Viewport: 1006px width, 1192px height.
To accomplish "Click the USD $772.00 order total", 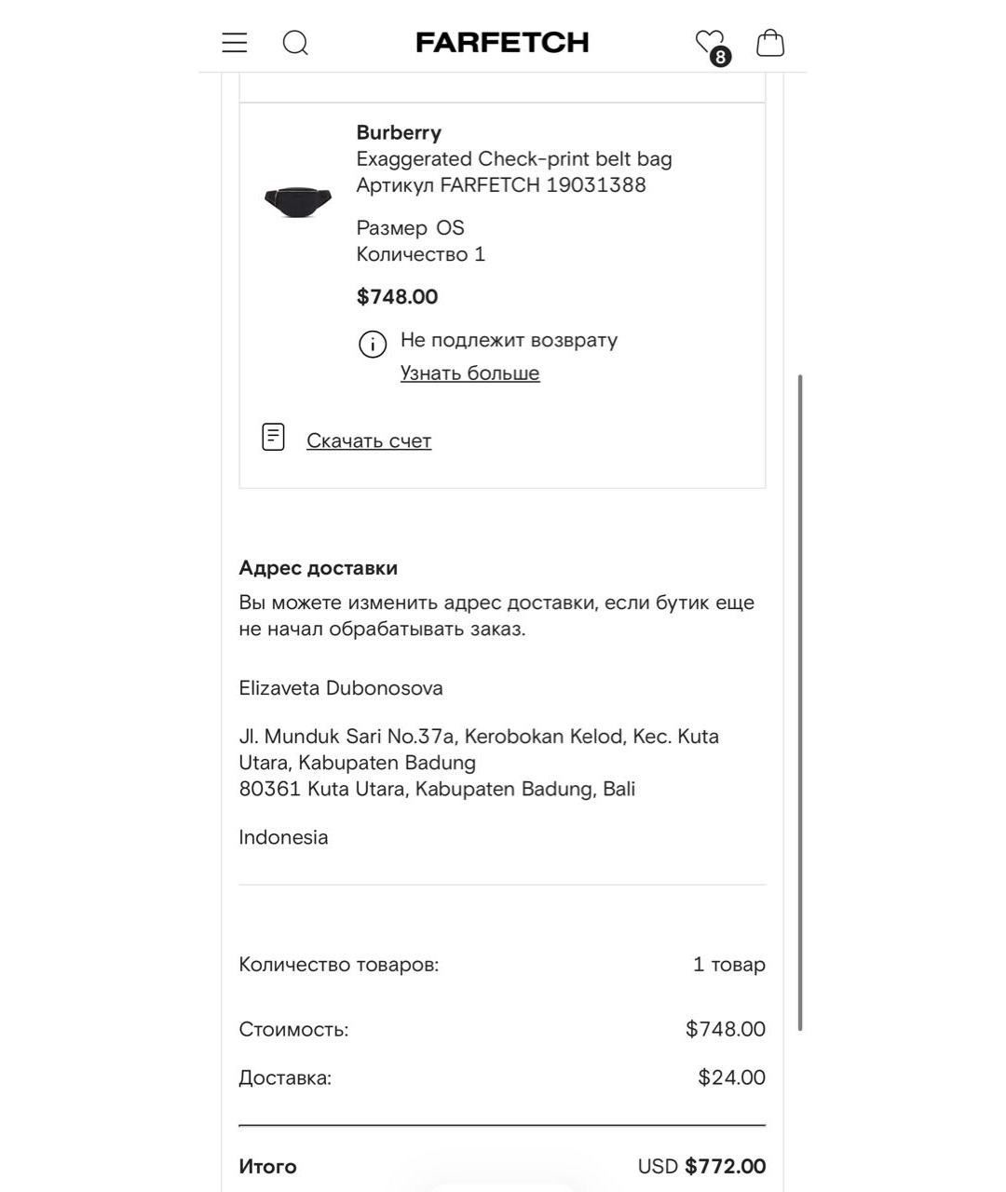I will pyautogui.click(x=701, y=1166).
